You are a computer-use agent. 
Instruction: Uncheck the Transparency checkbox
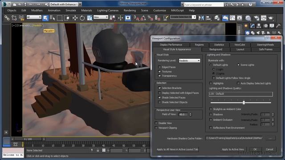[x=159, y=76]
